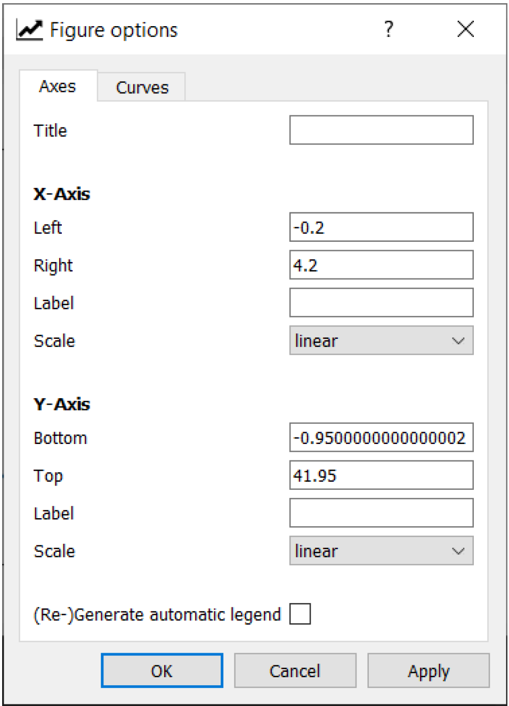Image resolution: width=509 pixels, height=706 pixels.
Task: Click the Y-Axis section heading
Action: (62, 404)
